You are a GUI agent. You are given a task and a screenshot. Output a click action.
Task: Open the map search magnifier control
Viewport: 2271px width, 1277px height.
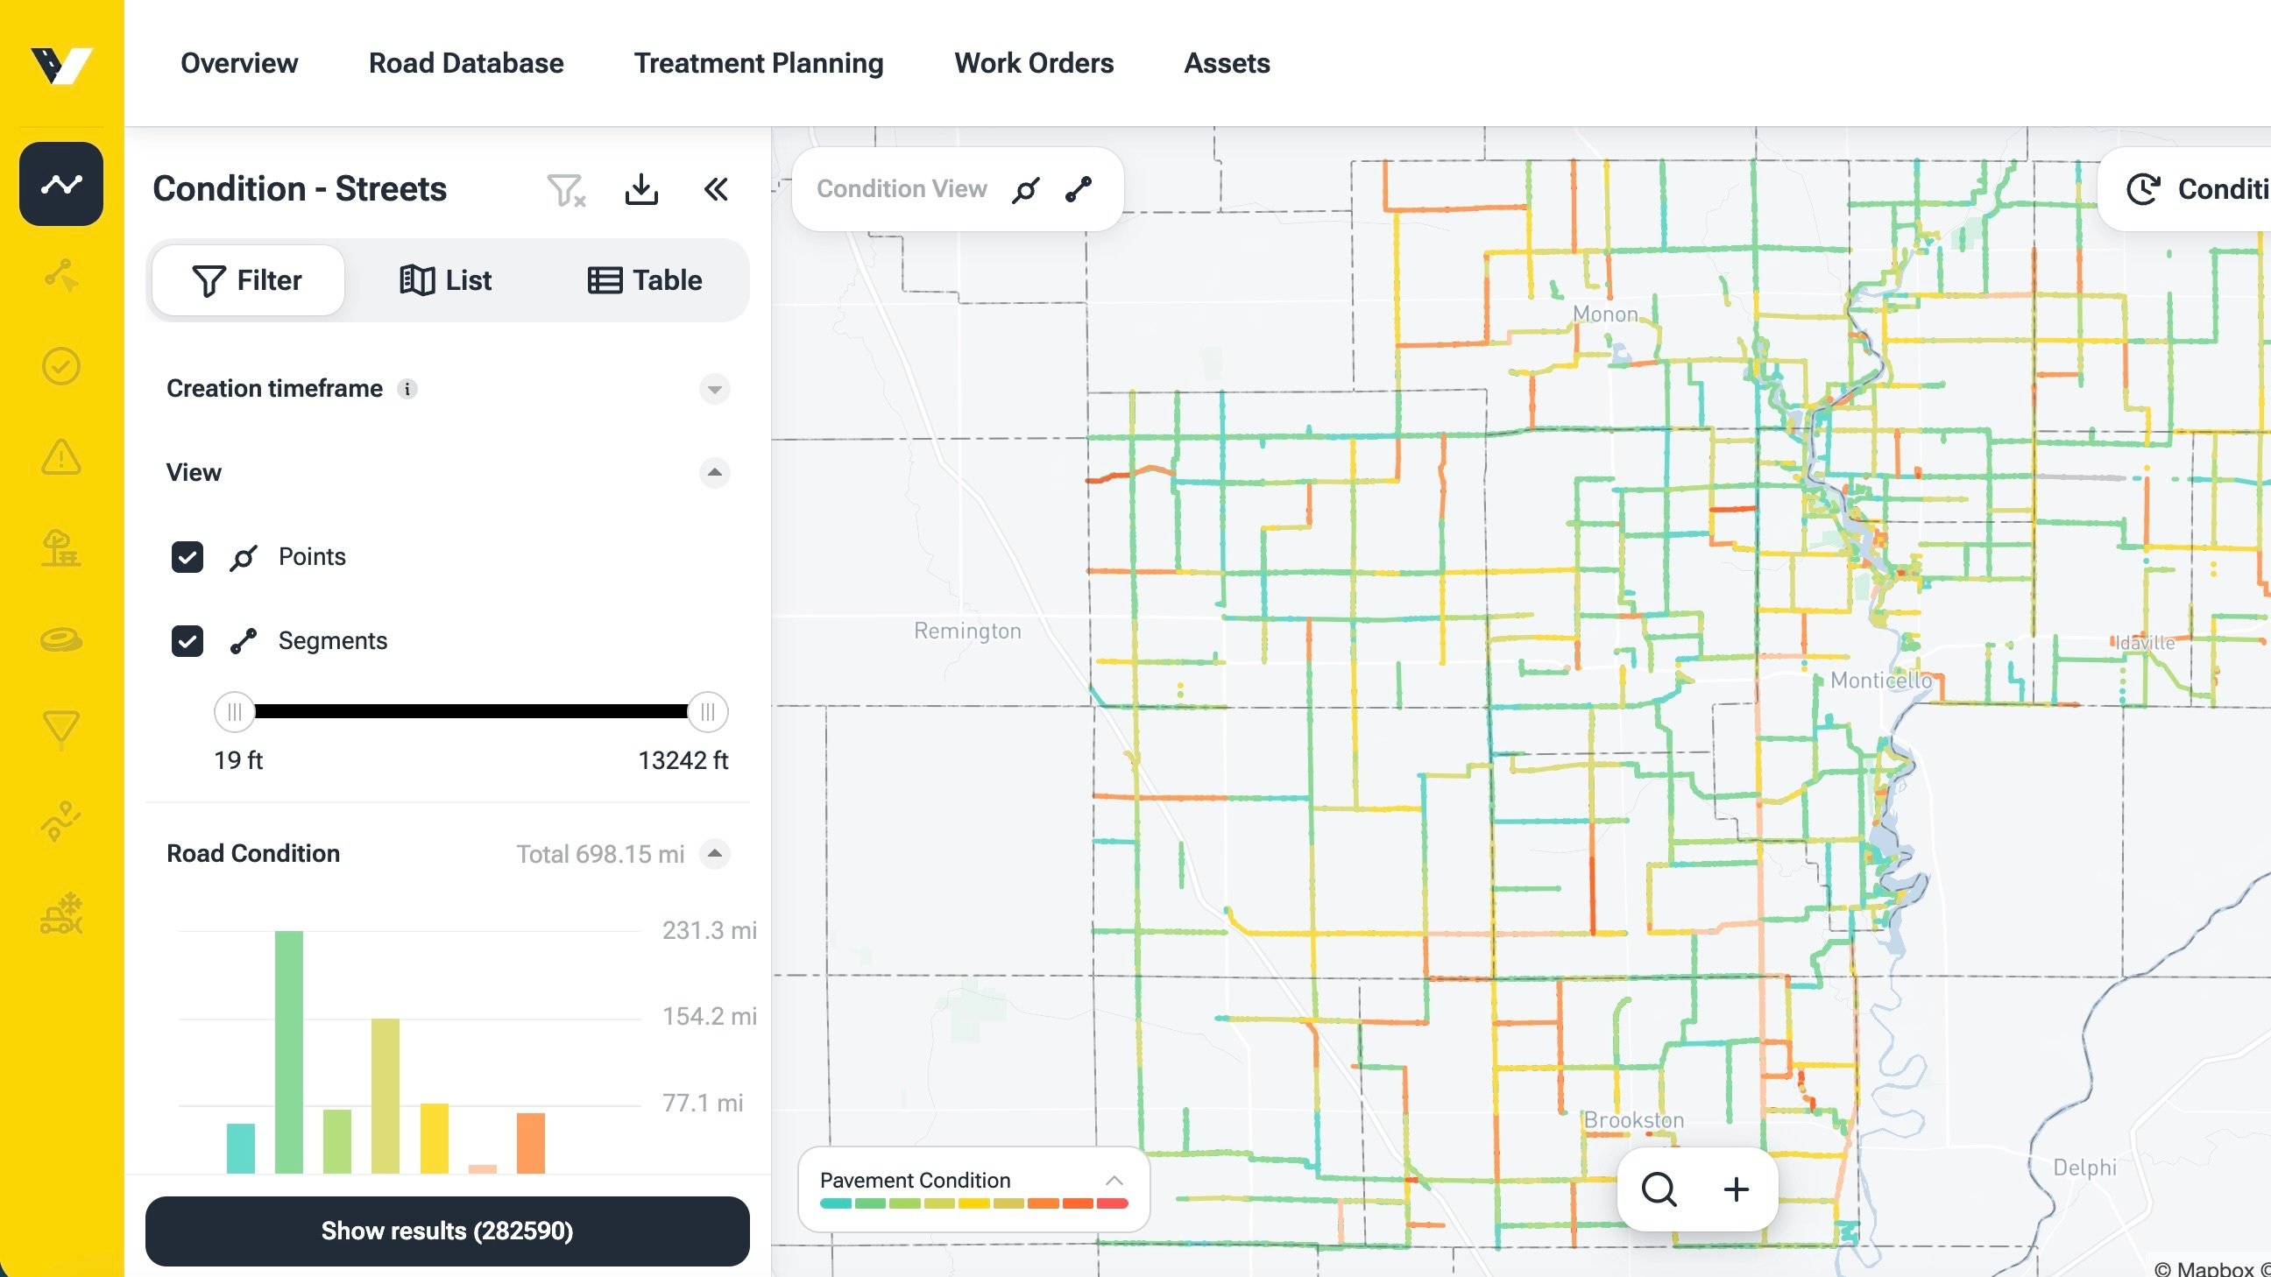point(1660,1189)
